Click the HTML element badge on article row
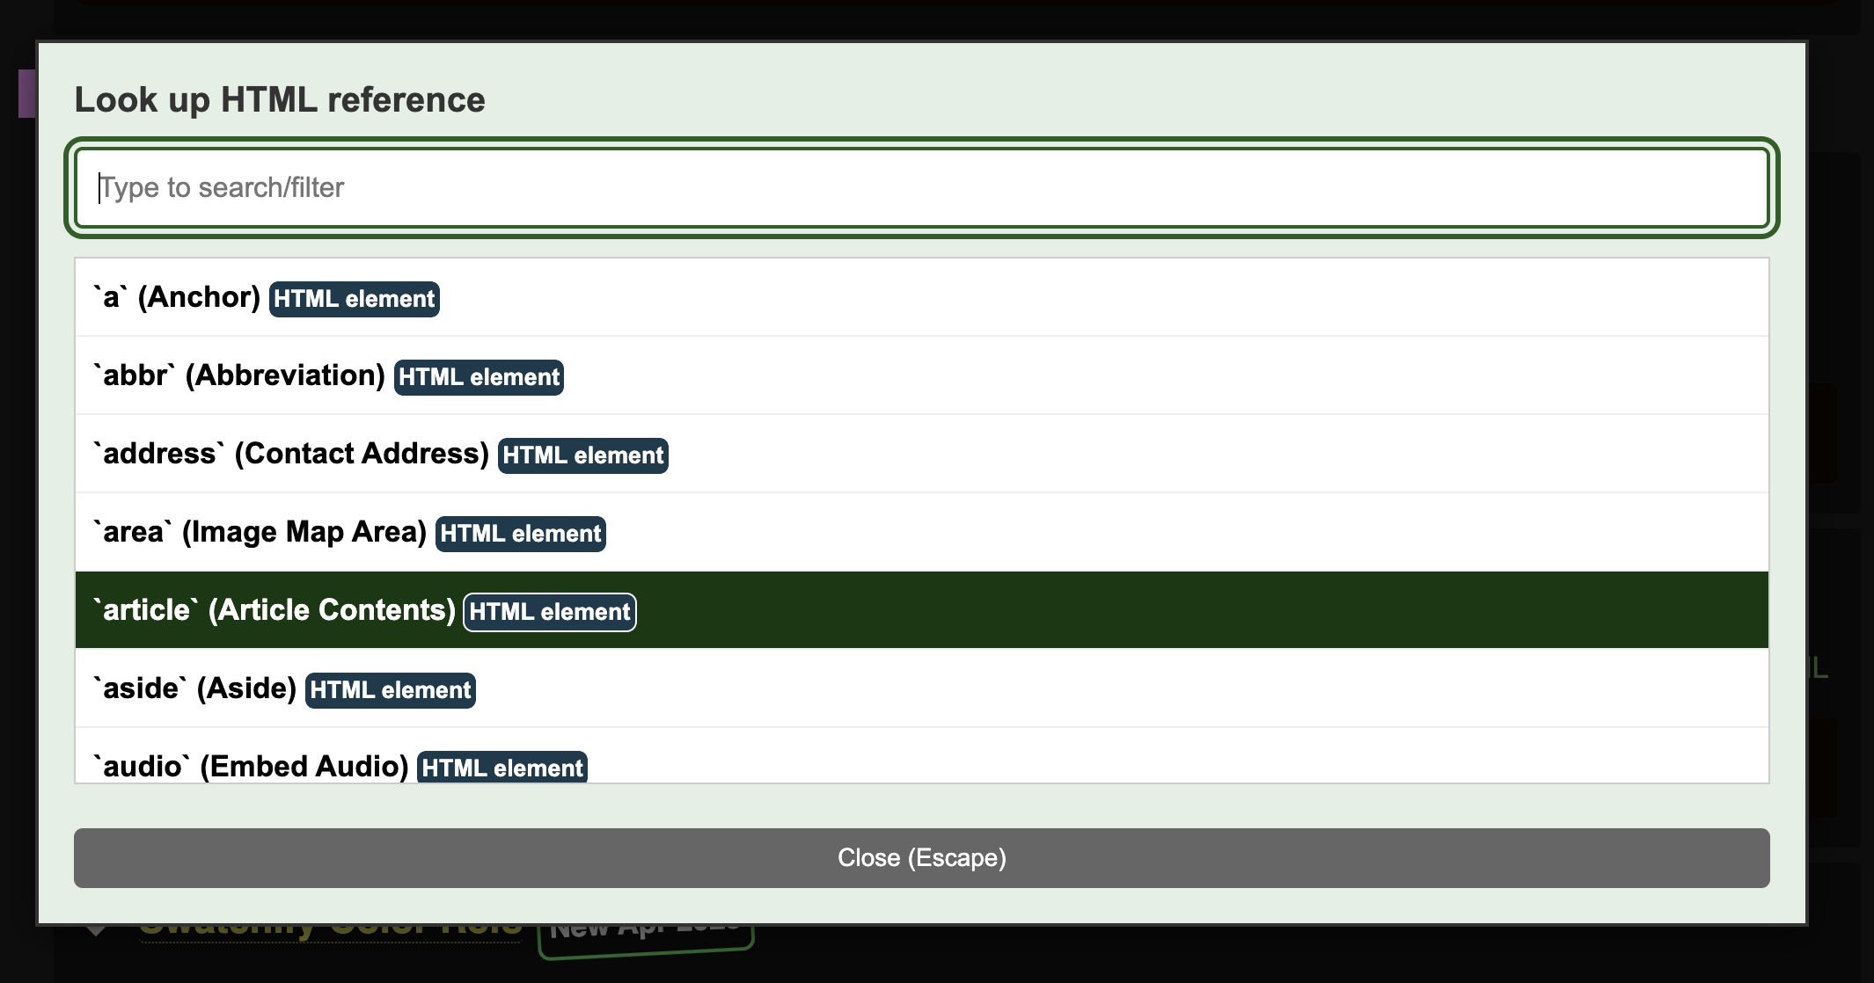 tap(550, 612)
